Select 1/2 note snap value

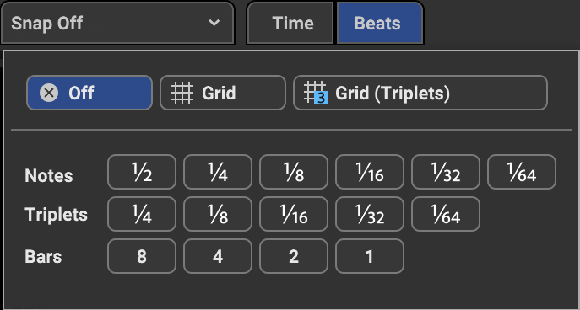pyautogui.click(x=142, y=172)
